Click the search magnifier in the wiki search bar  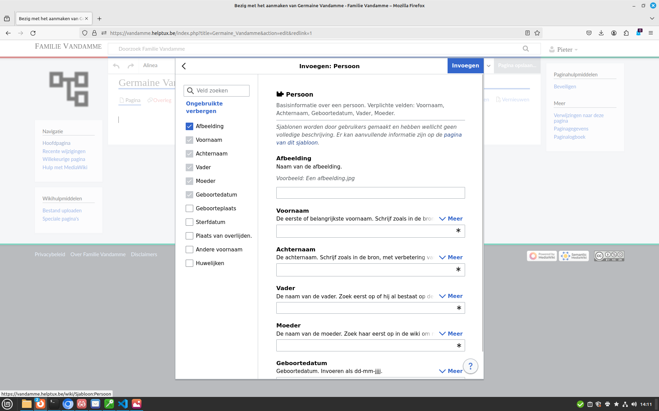click(x=525, y=49)
